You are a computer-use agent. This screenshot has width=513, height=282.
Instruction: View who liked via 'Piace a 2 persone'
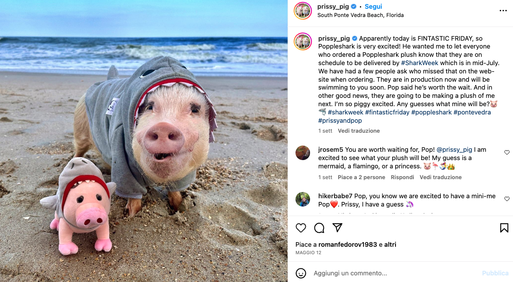pyautogui.click(x=362, y=177)
